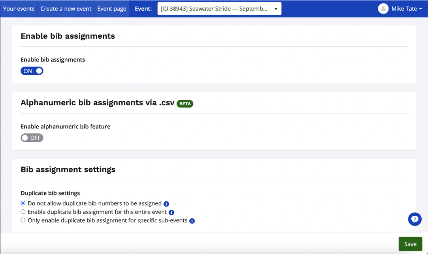Image resolution: width=428 pixels, height=254 pixels.
Task: Click the user avatar icon
Action: click(x=383, y=8)
